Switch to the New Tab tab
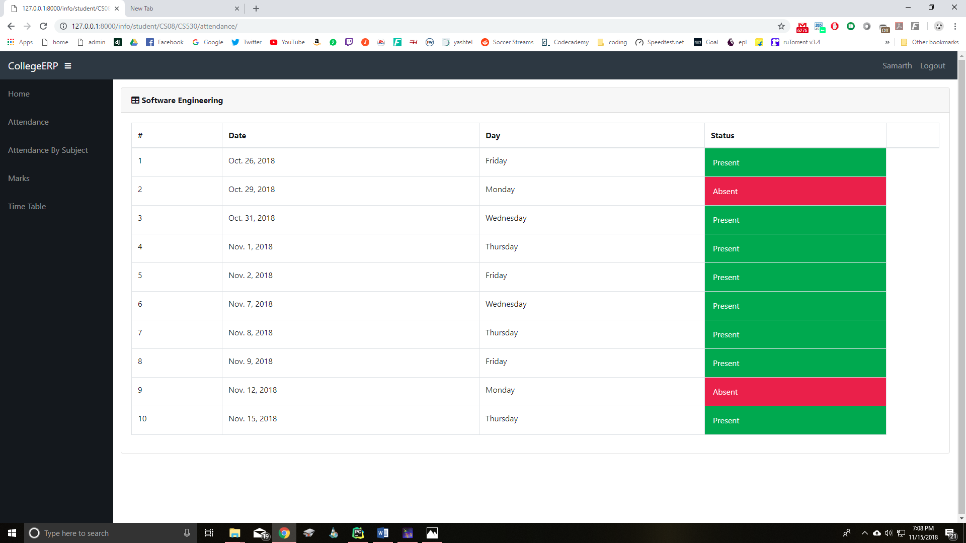The width and height of the screenshot is (966, 543). [x=181, y=9]
